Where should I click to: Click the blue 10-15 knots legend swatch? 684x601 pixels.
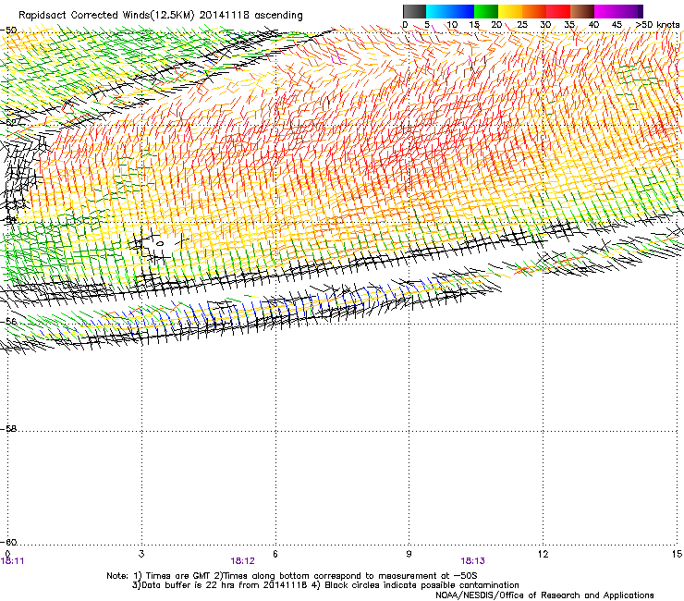click(462, 11)
